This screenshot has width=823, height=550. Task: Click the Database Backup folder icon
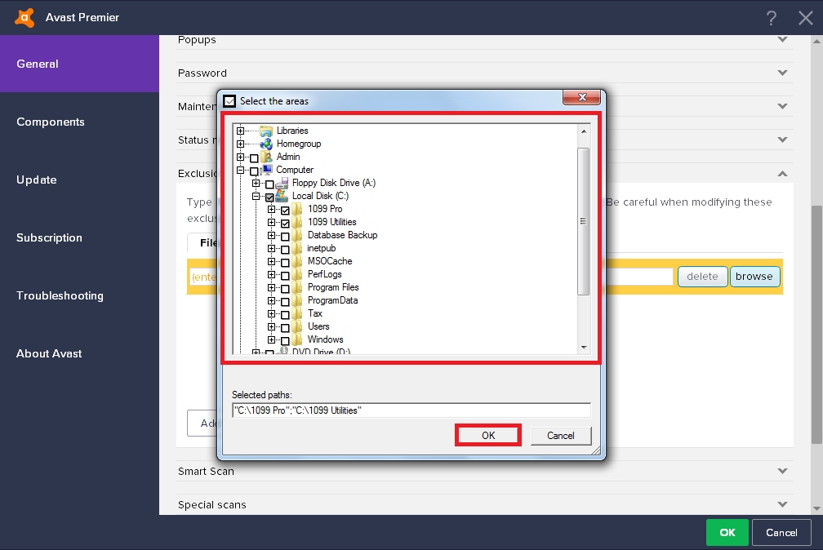coord(297,235)
